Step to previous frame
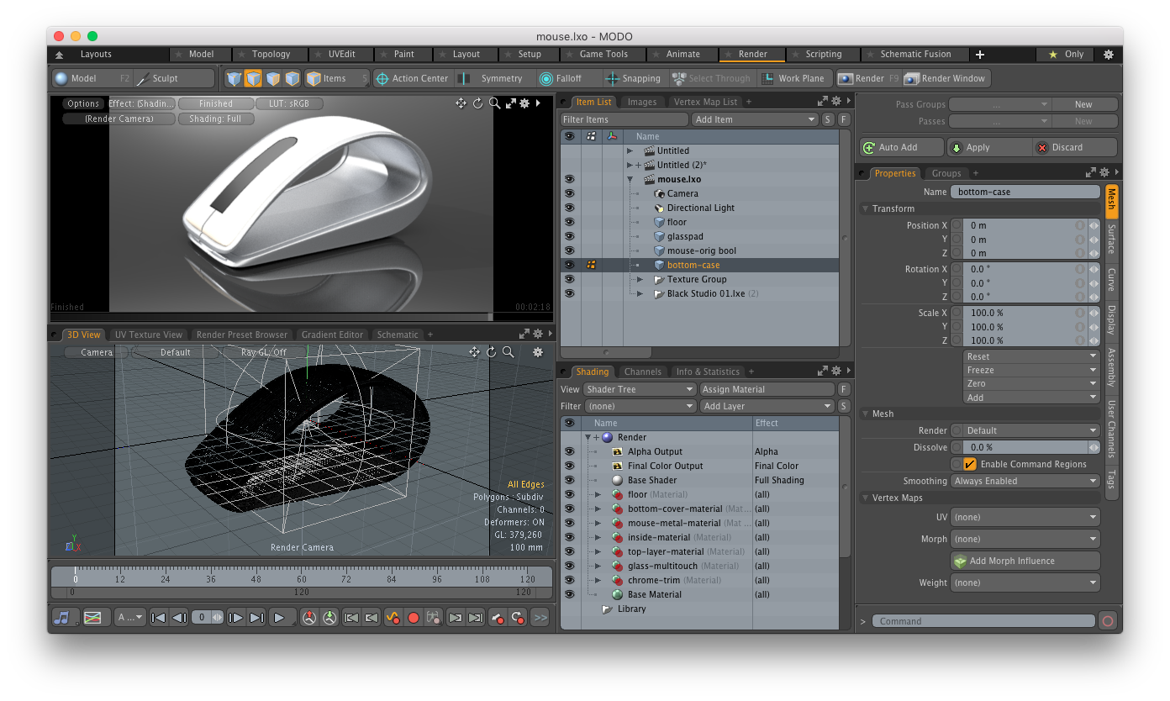 (178, 617)
